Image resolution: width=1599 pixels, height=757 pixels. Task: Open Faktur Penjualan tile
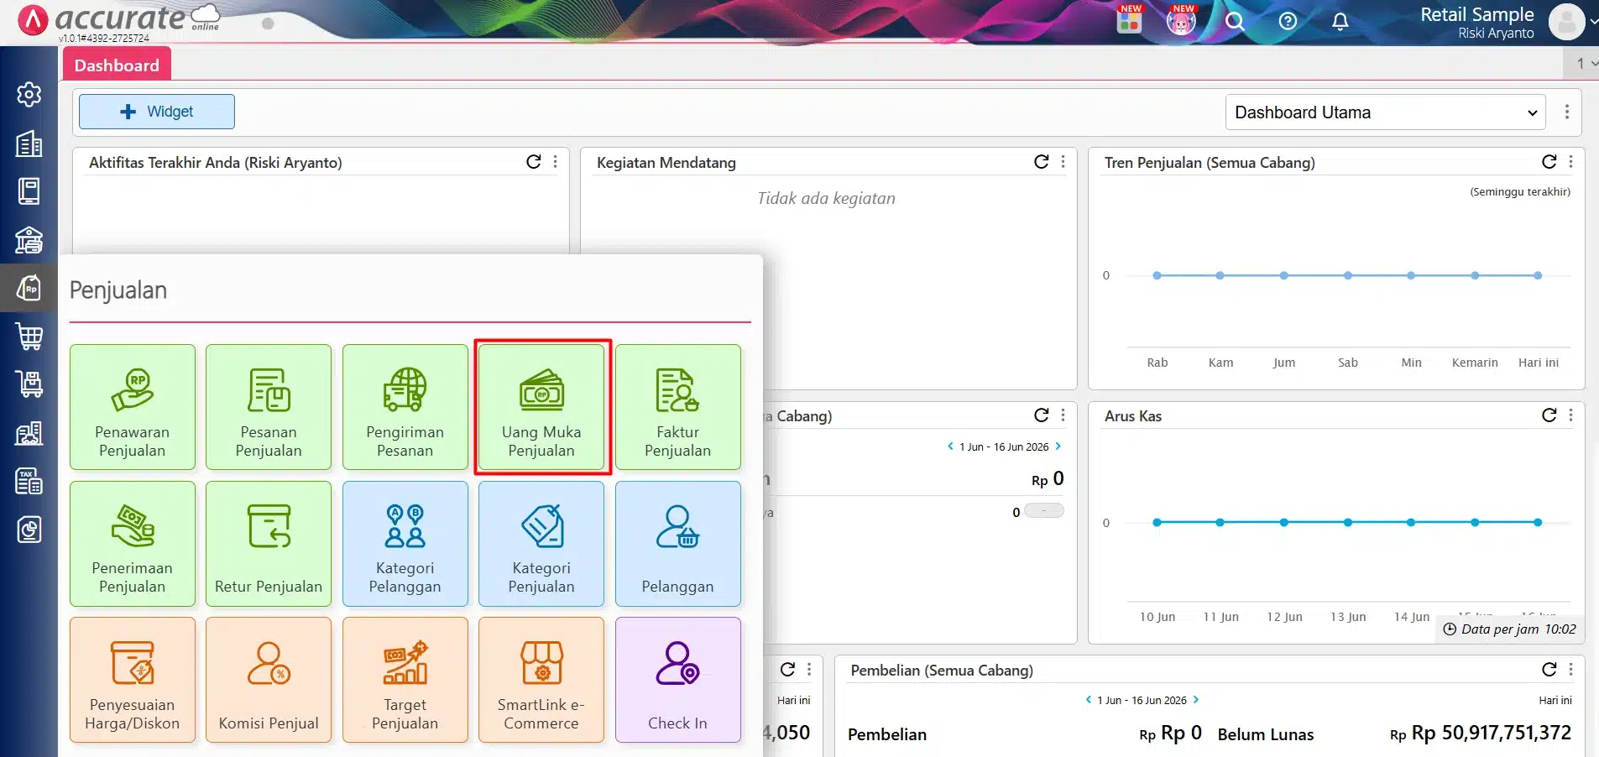pyautogui.click(x=677, y=407)
